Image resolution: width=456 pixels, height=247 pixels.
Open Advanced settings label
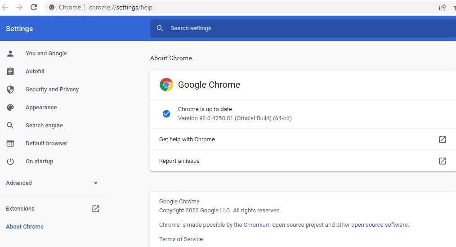point(19,183)
